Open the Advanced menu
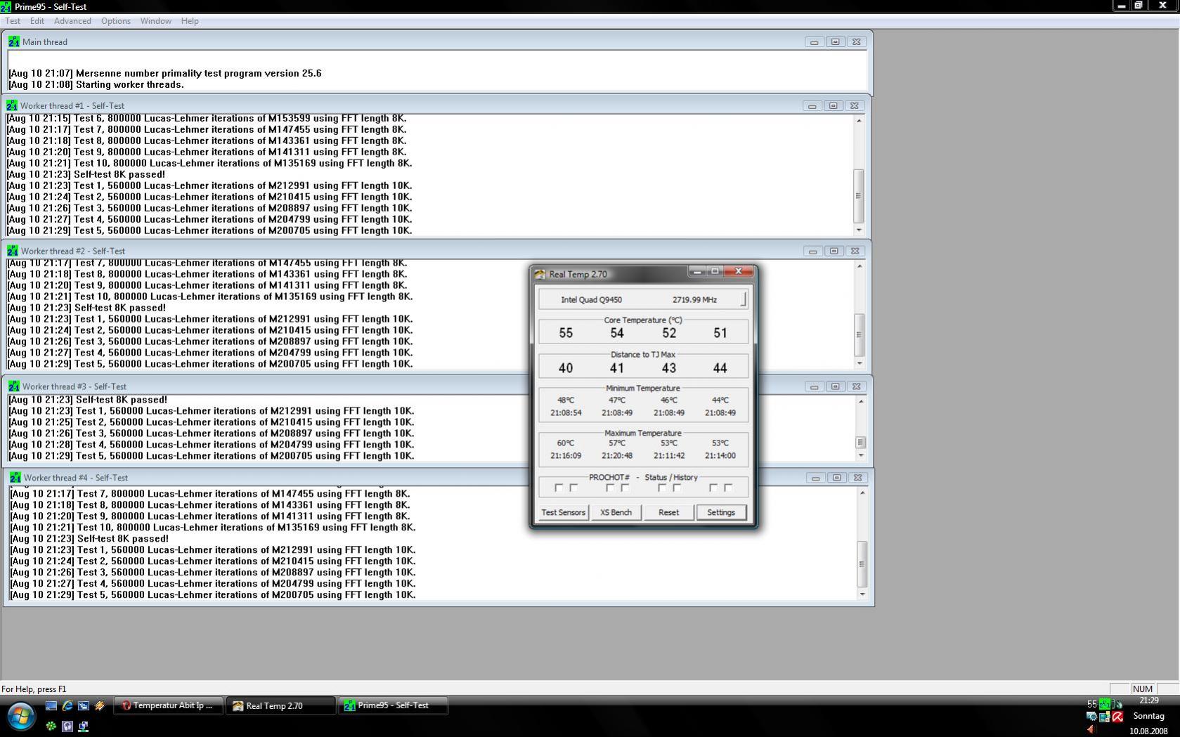The image size is (1180, 737). [72, 21]
